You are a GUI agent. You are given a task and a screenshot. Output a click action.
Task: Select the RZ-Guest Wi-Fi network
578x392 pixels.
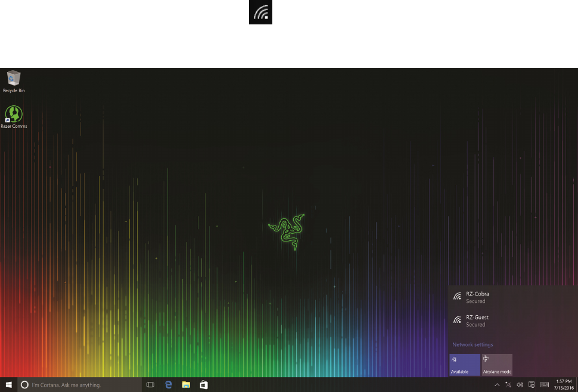pyautogui.click(x=513, y=321)
